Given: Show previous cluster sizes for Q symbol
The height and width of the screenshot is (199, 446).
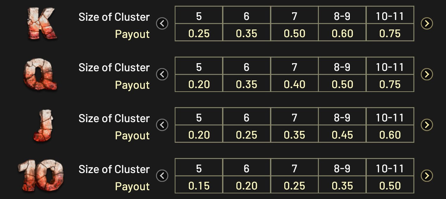Looking at the screenshot, I should click(162, 74).
